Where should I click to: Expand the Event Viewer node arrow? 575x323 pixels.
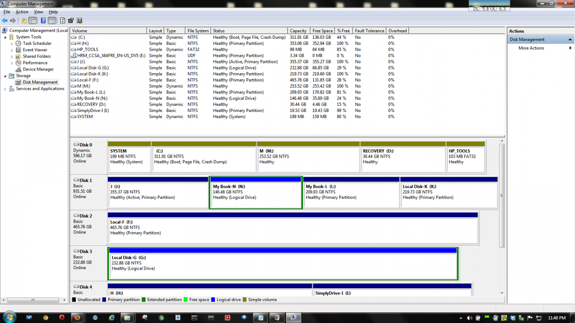[12, 50]
